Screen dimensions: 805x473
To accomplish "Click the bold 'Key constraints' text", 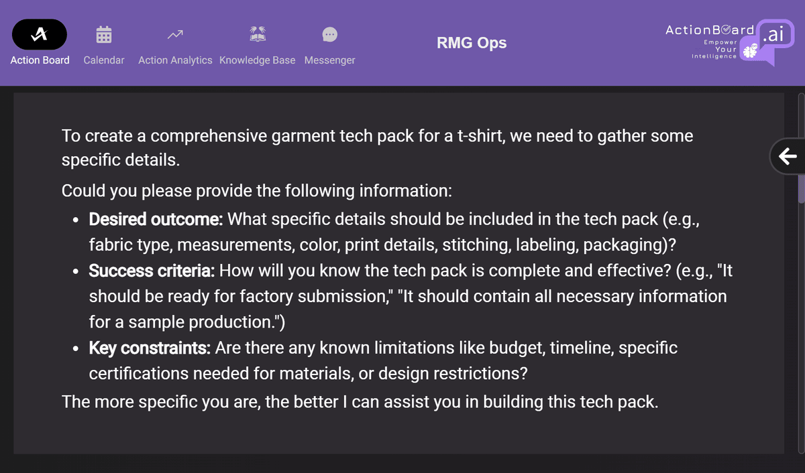I will pos(150,348).
